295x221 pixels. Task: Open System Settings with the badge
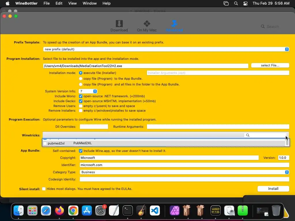101,210
